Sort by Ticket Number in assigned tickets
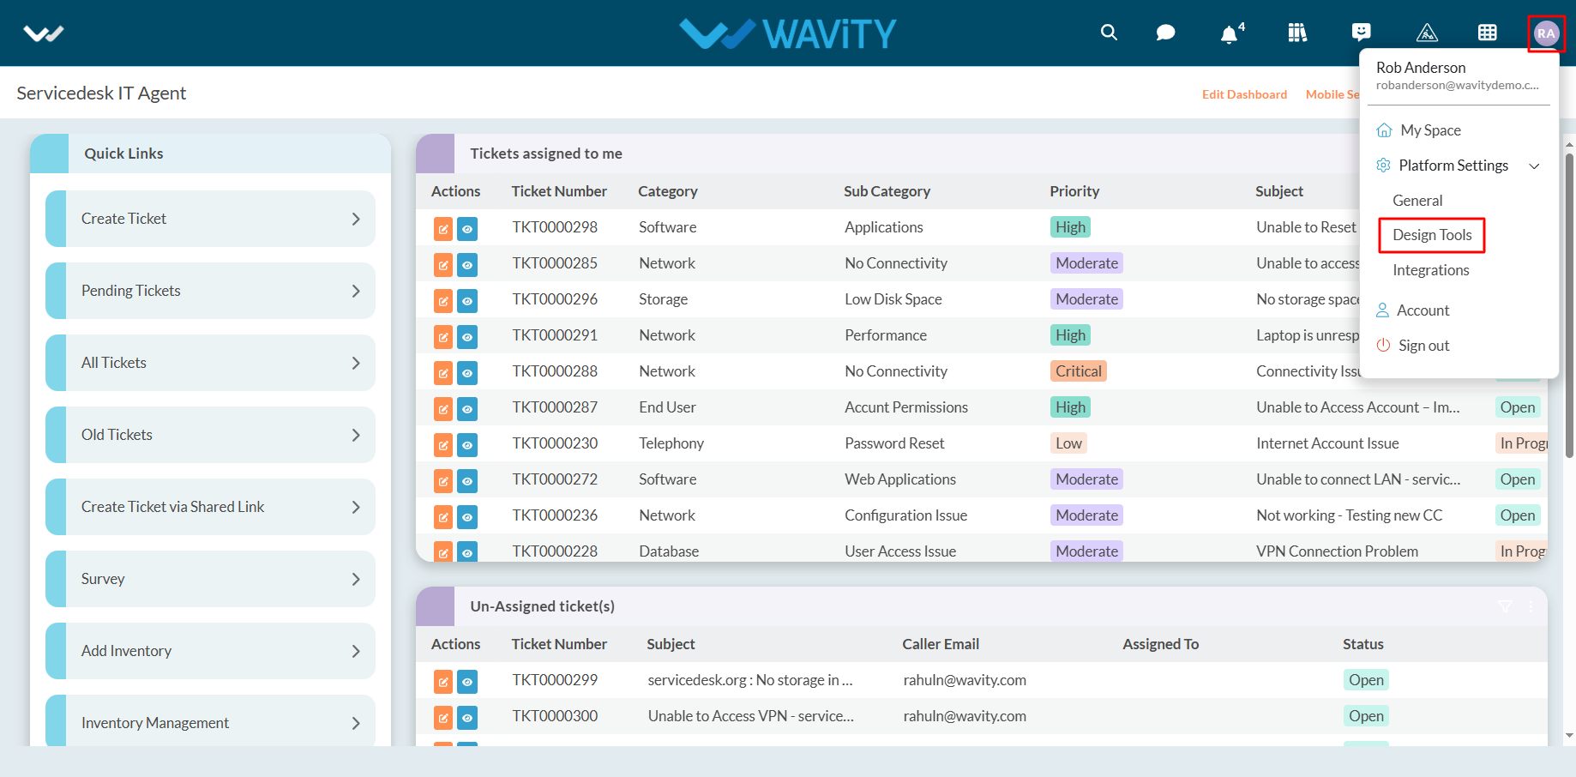Screen dimensions: 1576x777 click(559, 191)
